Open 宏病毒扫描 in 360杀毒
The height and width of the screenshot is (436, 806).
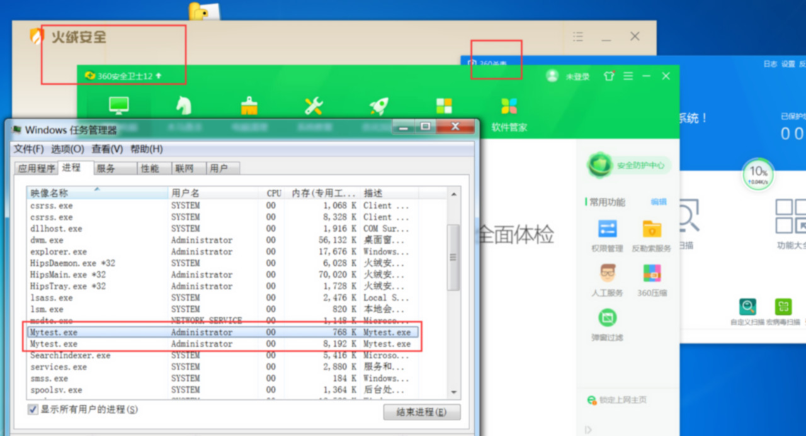pos(783,312)
